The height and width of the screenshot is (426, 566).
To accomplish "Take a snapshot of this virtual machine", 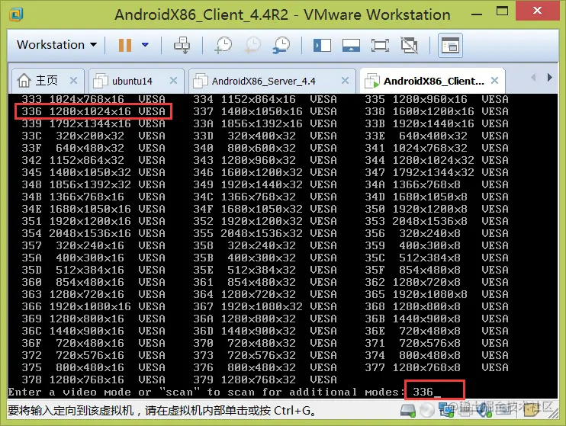I will click(x=223, y=45).
